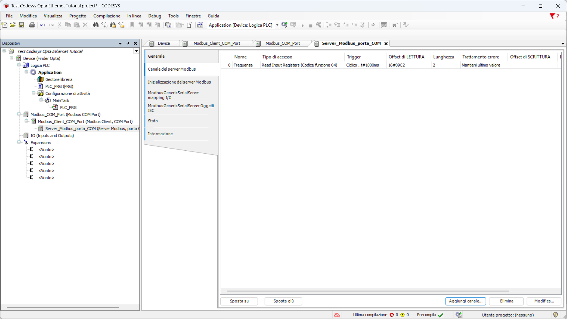
Task: Open the shopping cart package icon
Action: (395, 25)
